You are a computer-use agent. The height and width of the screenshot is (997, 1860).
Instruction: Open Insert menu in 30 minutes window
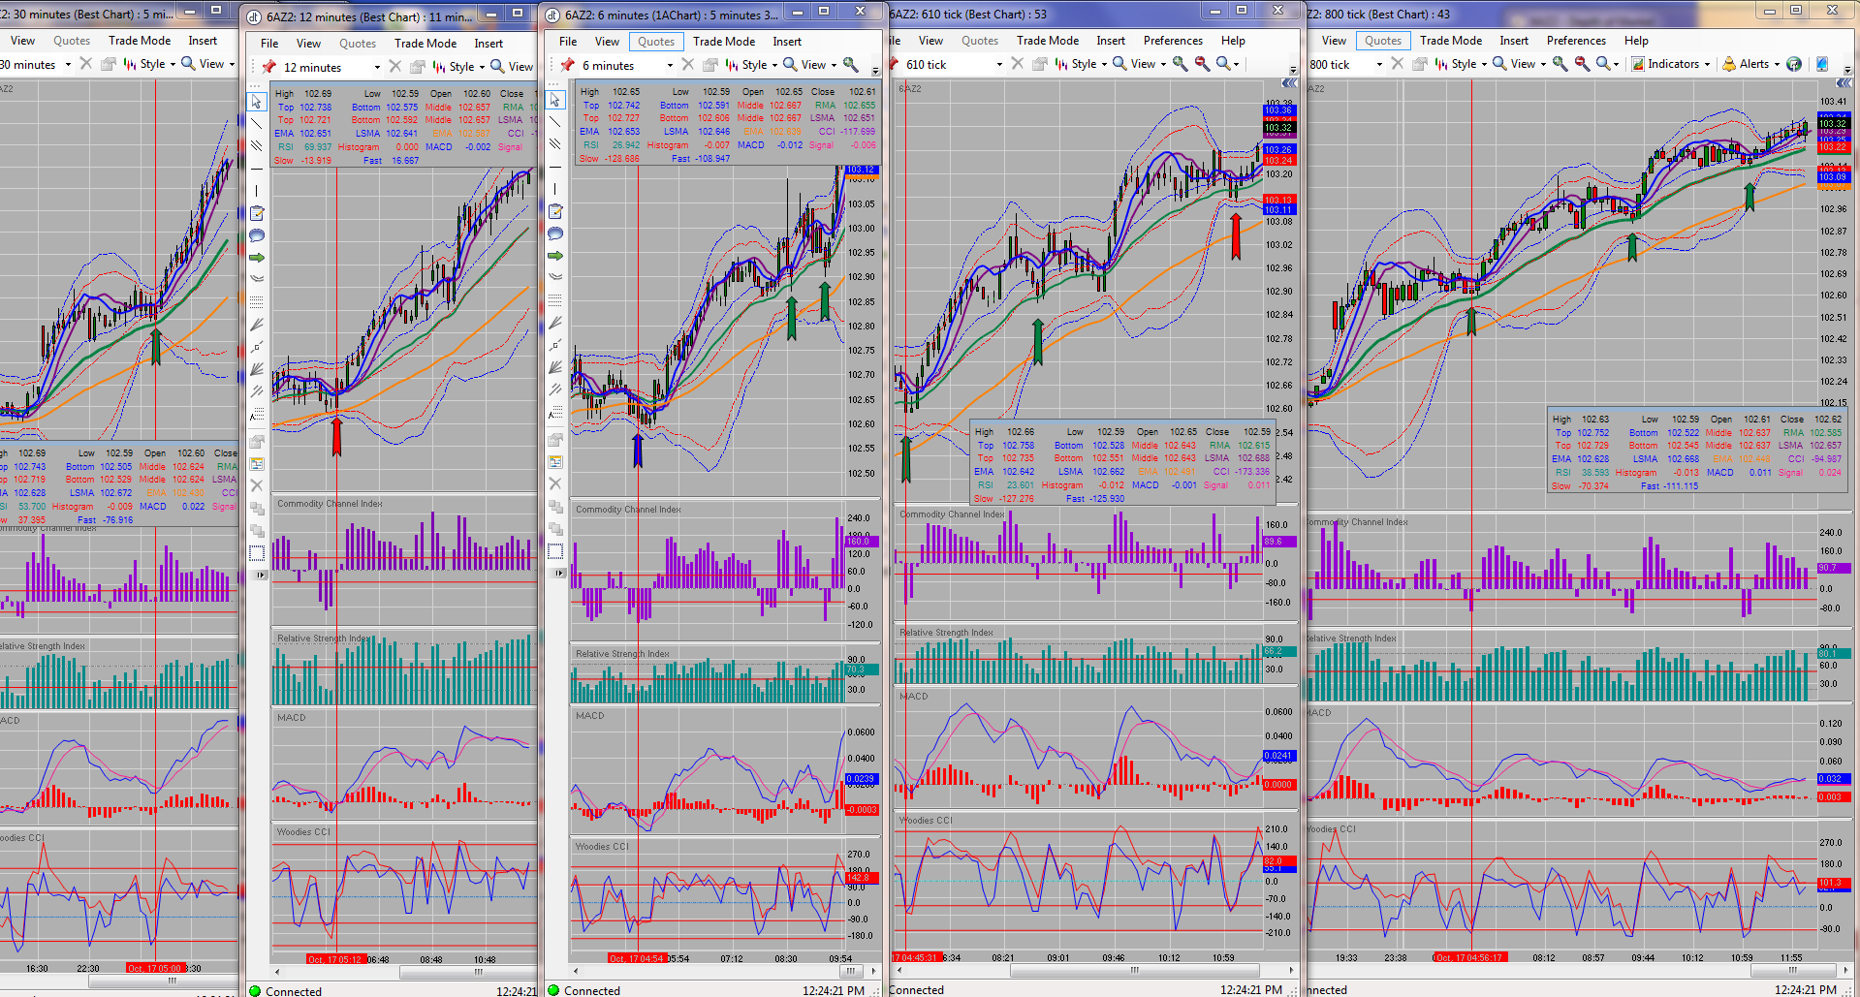[x=203, y=41]
